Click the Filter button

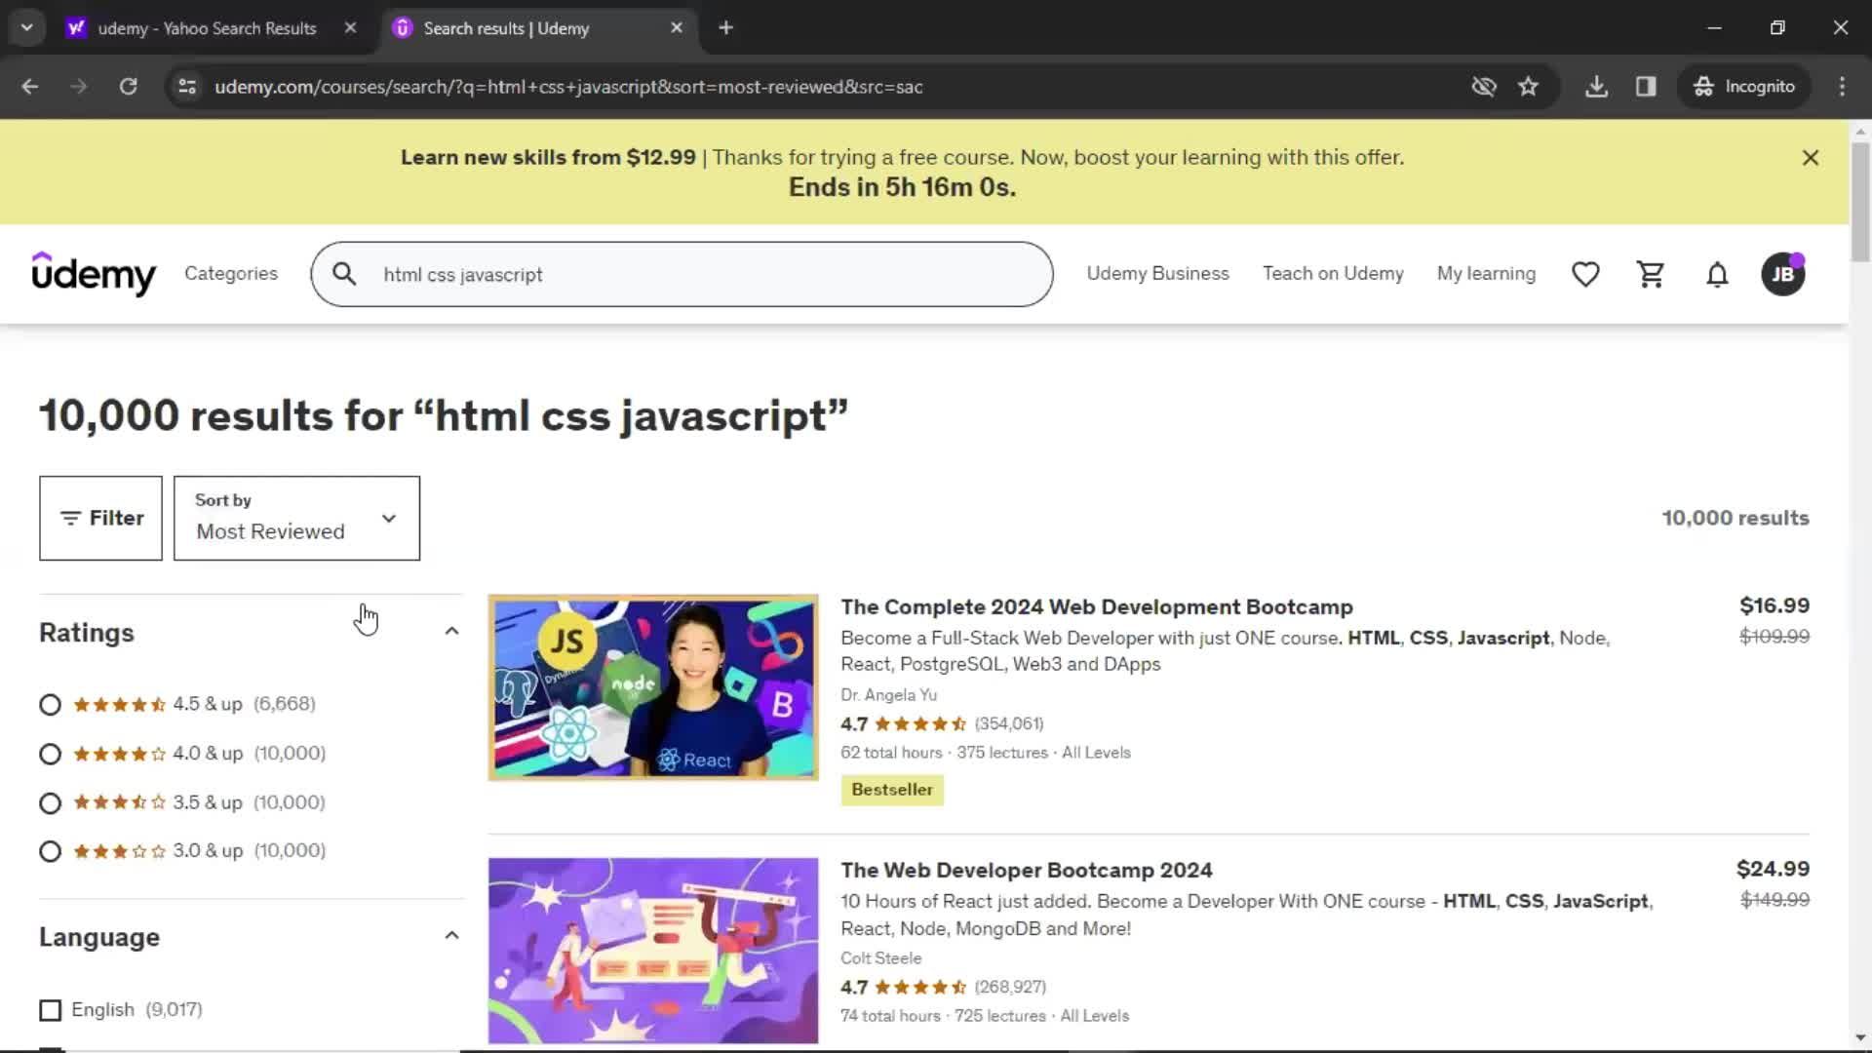(100, 519)
